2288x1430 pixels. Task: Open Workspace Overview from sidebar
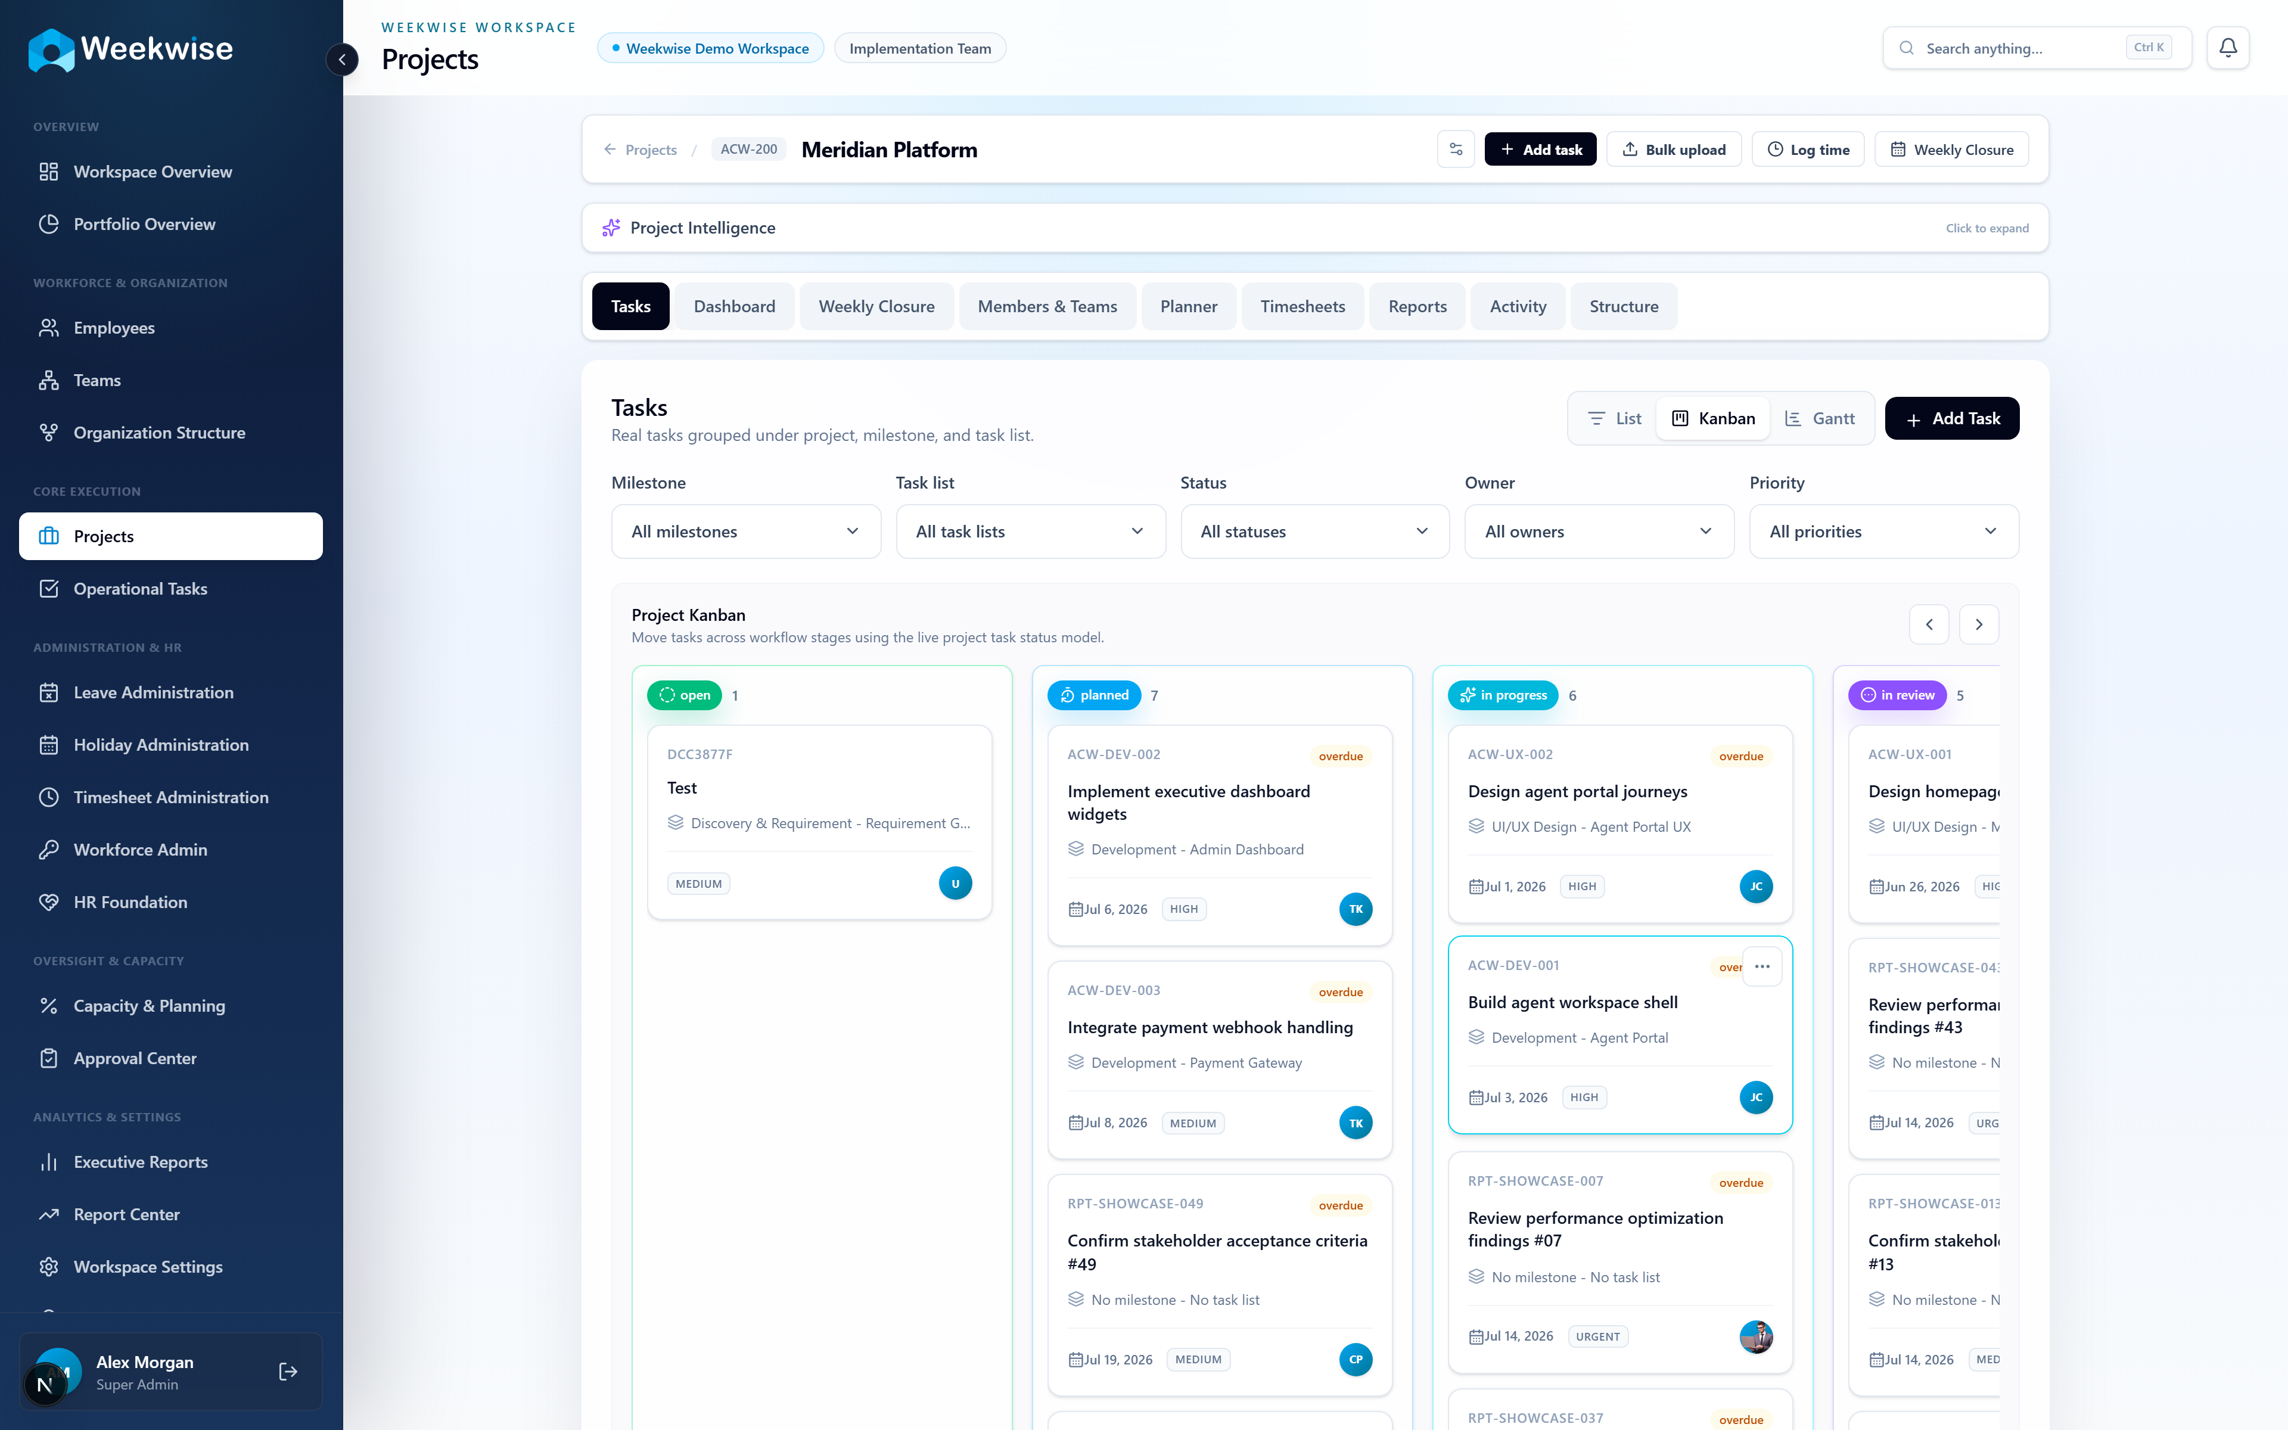[x=170, y=171]
